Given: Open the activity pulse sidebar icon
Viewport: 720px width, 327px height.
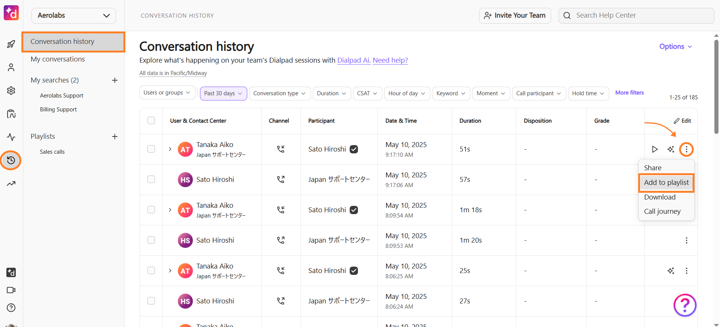Looking at the screenshot, I should pos(11,137).
